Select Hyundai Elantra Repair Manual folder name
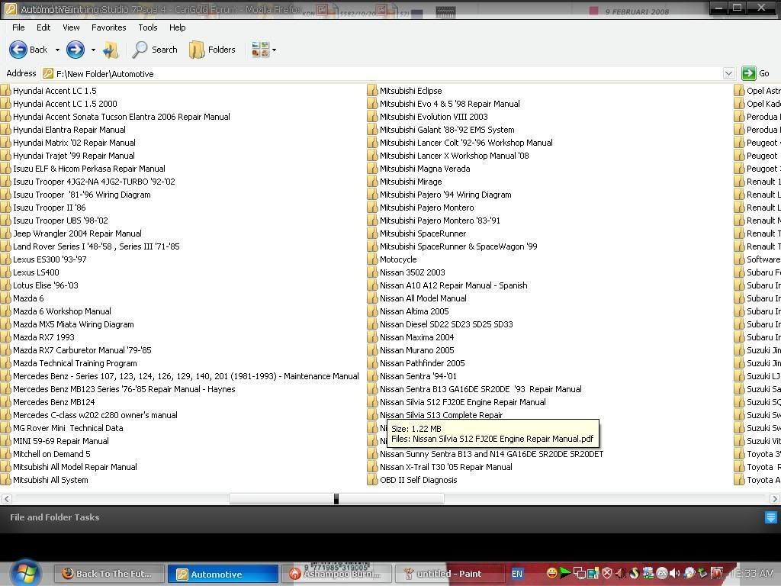Screen dimensions: 781x586 click(x=69, y=130)
